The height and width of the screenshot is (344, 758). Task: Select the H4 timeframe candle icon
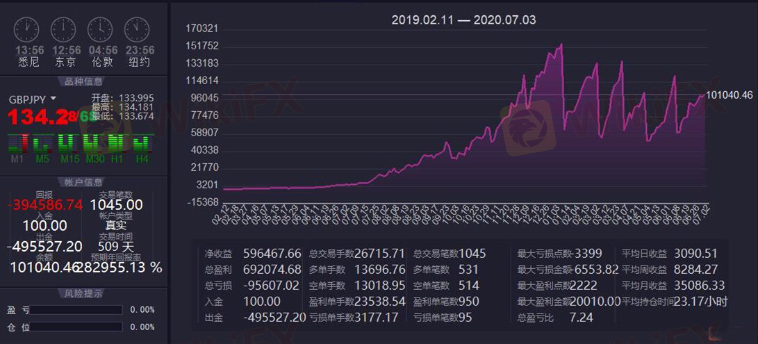[x=142, y=143]
